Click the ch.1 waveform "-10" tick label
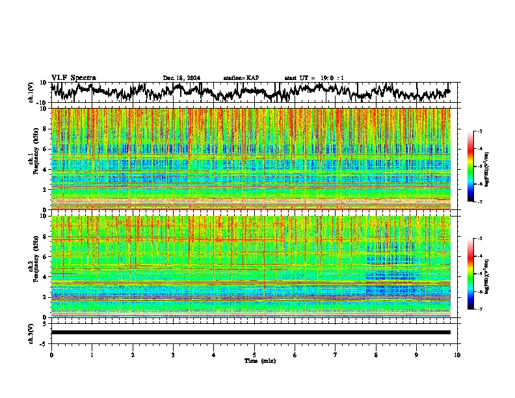This screenshot has width=515, height=398. (x=42, y=103)
